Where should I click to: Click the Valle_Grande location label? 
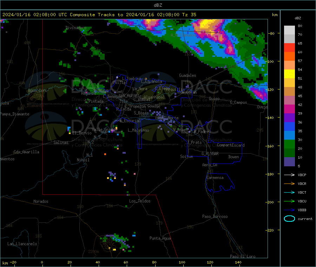(104, 129)
